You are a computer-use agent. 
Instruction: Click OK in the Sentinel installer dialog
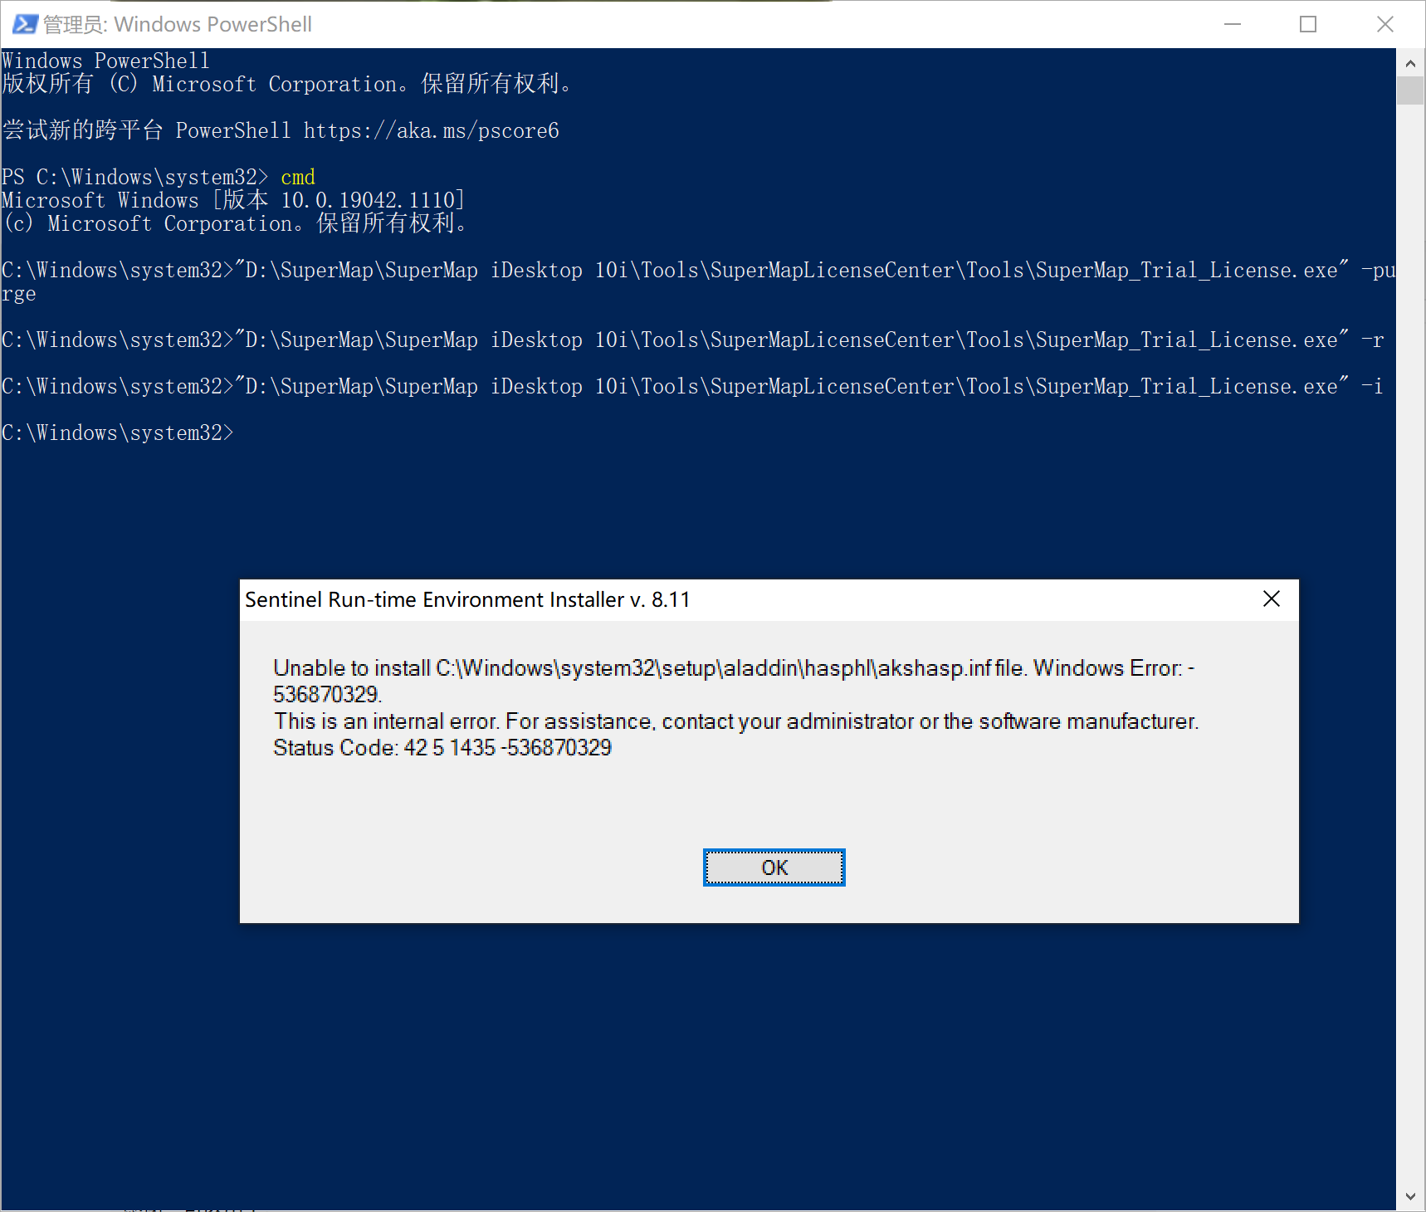[774, 867]
